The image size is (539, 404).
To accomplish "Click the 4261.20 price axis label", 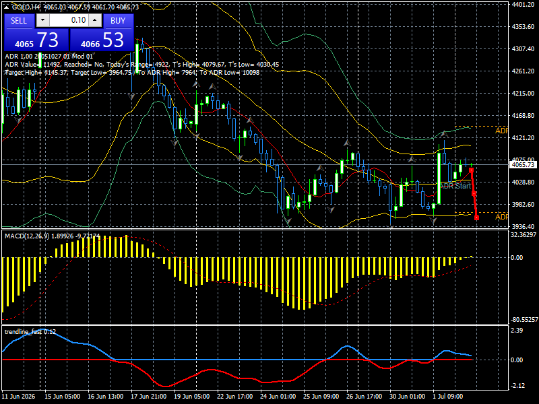I will (x=523, y=71).
